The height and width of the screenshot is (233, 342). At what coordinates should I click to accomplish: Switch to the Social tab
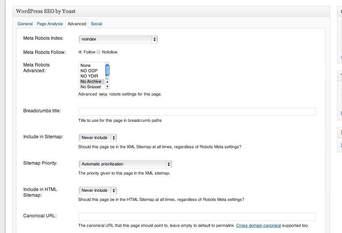[96, 24]
